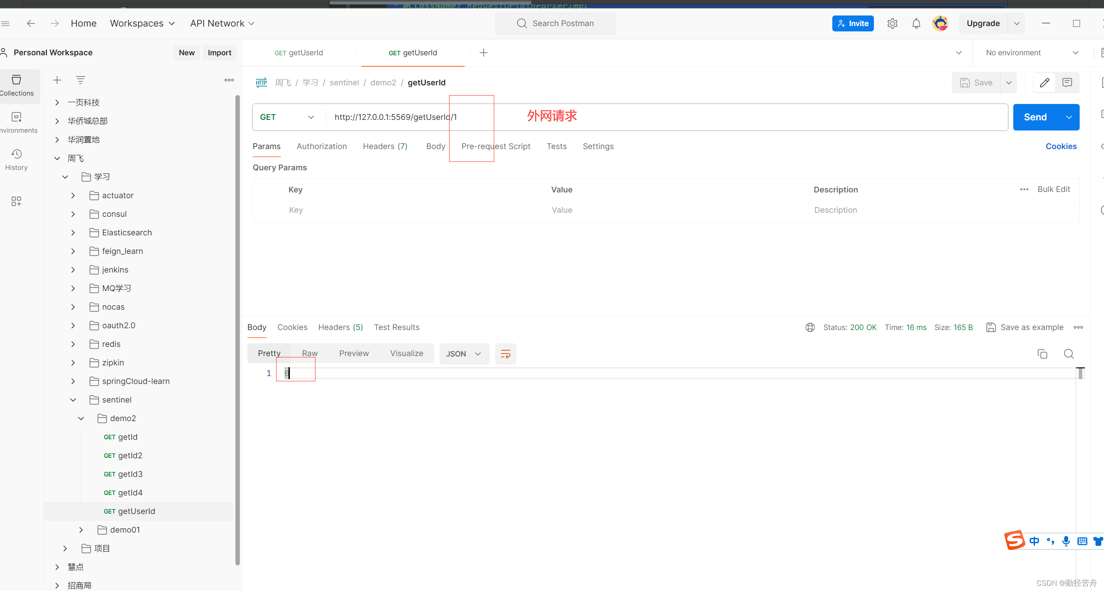Click the Import button
This screenshot has height=591, width=1104.
coord(219,53)
